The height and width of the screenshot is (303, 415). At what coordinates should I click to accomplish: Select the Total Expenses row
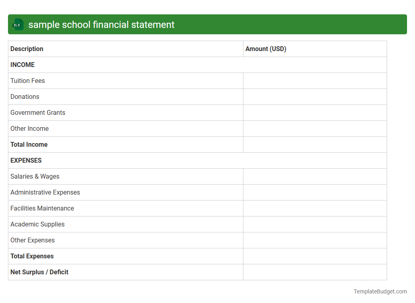[32, 256]
